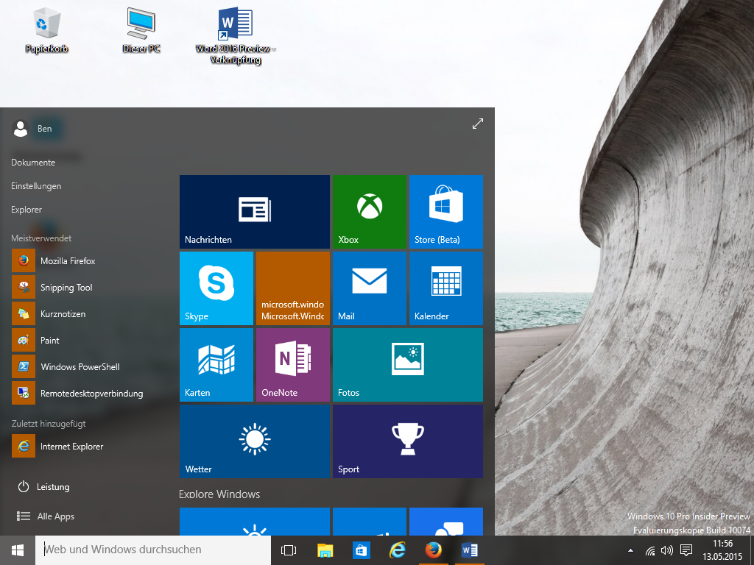The image size is (754, 565).
Task: Click the rightmost Explore Windows tile
Action: 445,522
